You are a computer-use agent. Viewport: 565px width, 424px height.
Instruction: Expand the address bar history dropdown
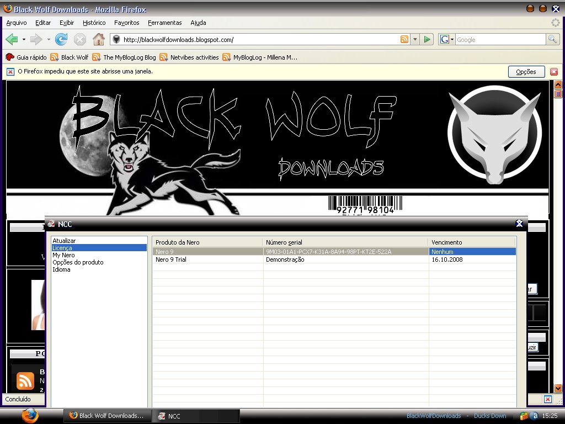point(415,39)
